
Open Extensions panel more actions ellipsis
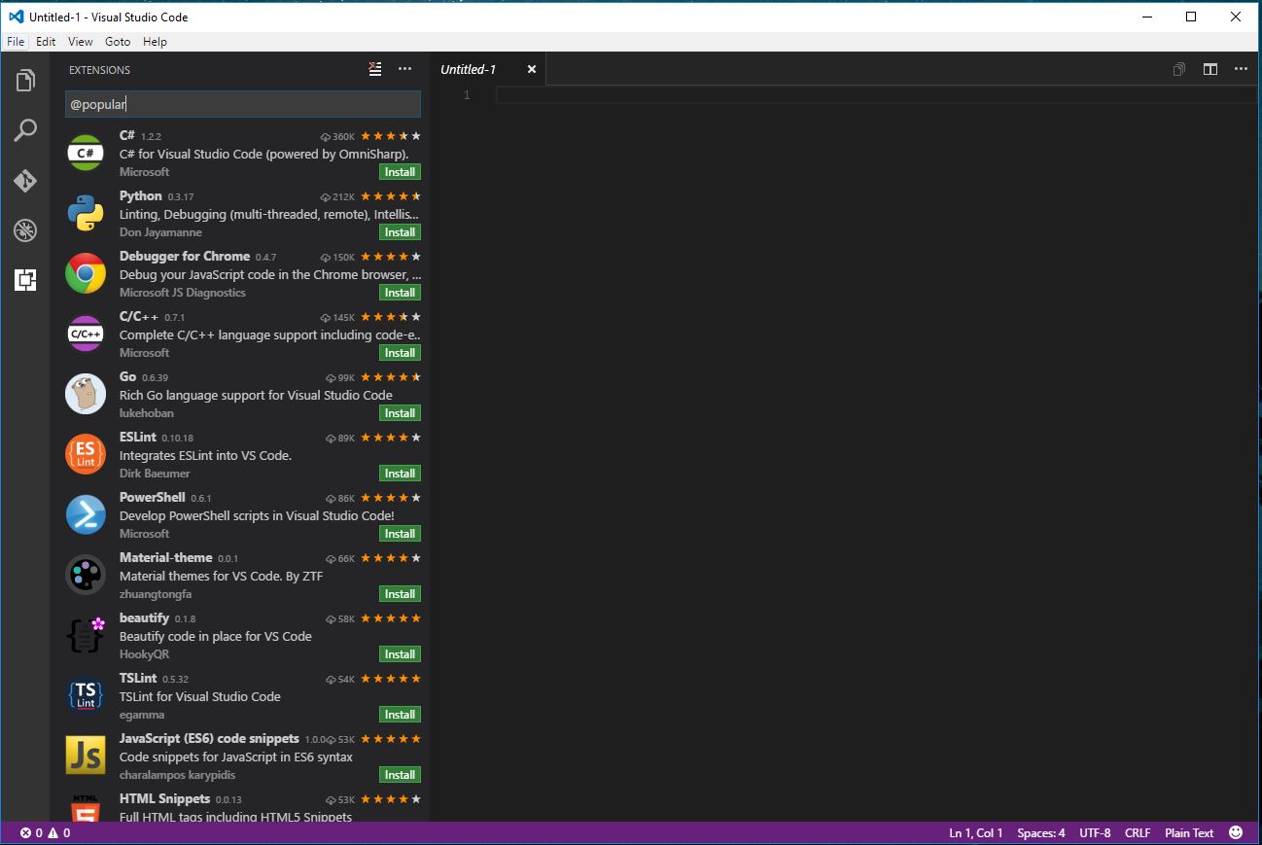[x=405, y=69]
